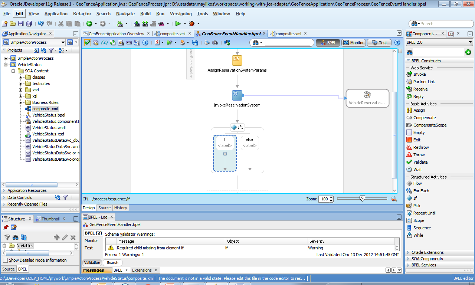Click the zoom-to-fit magnifier beside zoom slider
This screenshot has height=285, width=475.
click(394, 199)
